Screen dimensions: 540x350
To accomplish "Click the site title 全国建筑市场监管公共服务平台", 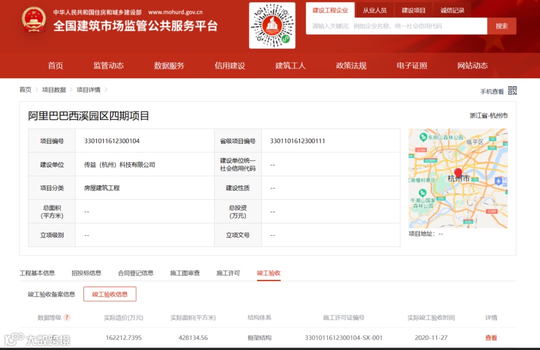I will tap(135, 26).
